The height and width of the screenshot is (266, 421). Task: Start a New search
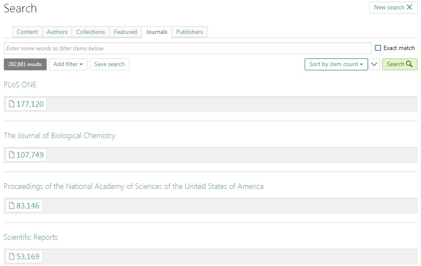[393, 7]
